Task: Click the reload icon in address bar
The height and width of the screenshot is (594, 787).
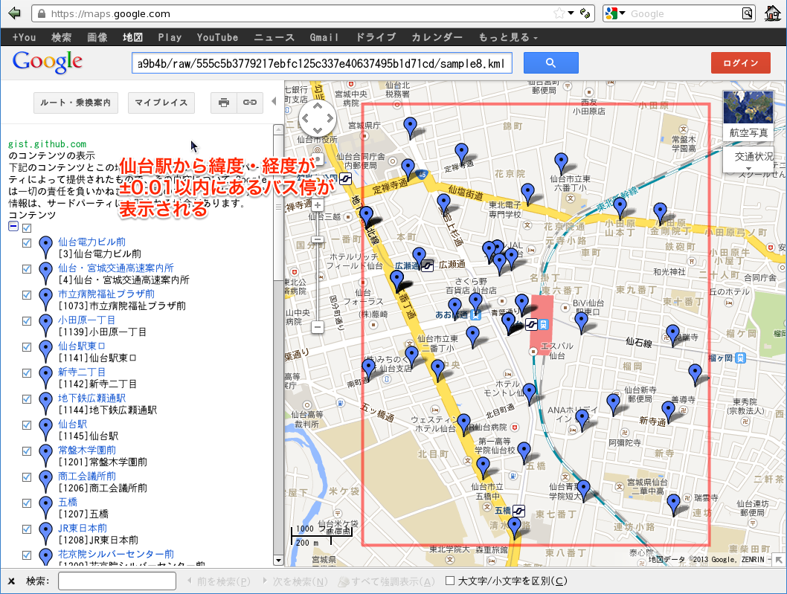Action: 585,13
